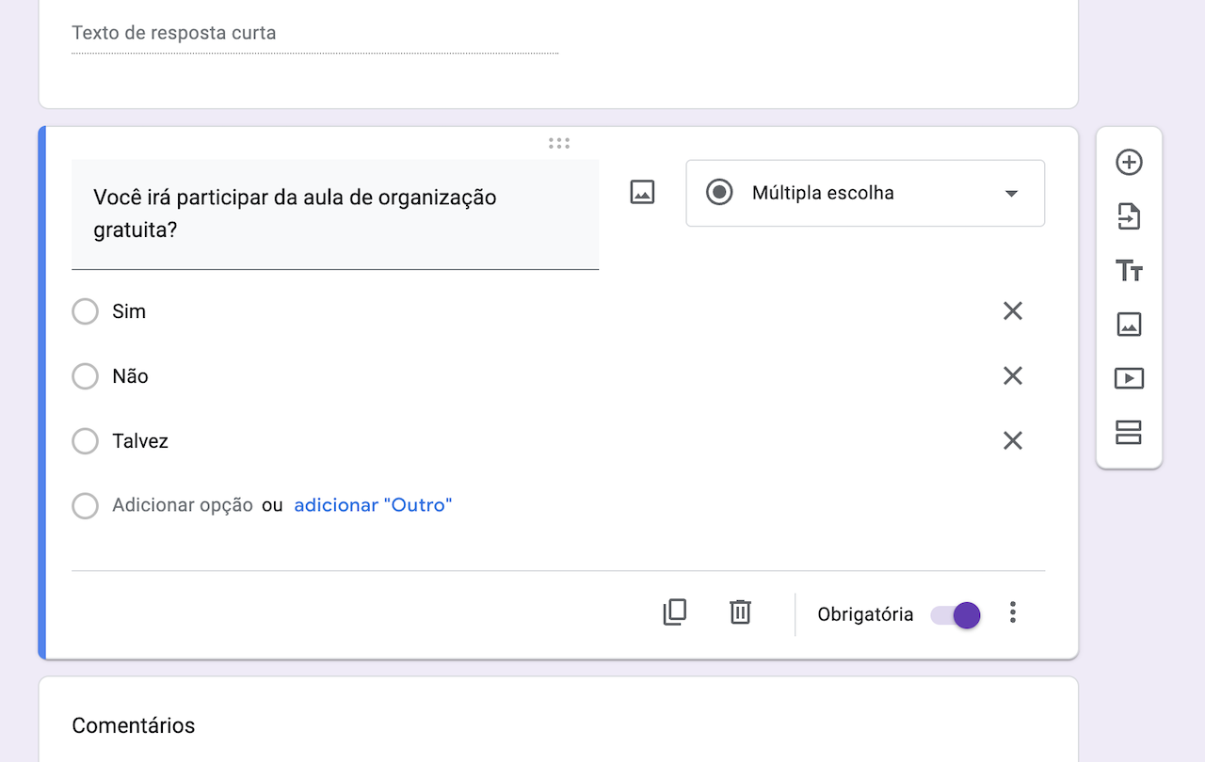The width and height of the screenshot is (1205, 762).
Task: Remove the Sim option with the X
Action: coord(1012,310)
